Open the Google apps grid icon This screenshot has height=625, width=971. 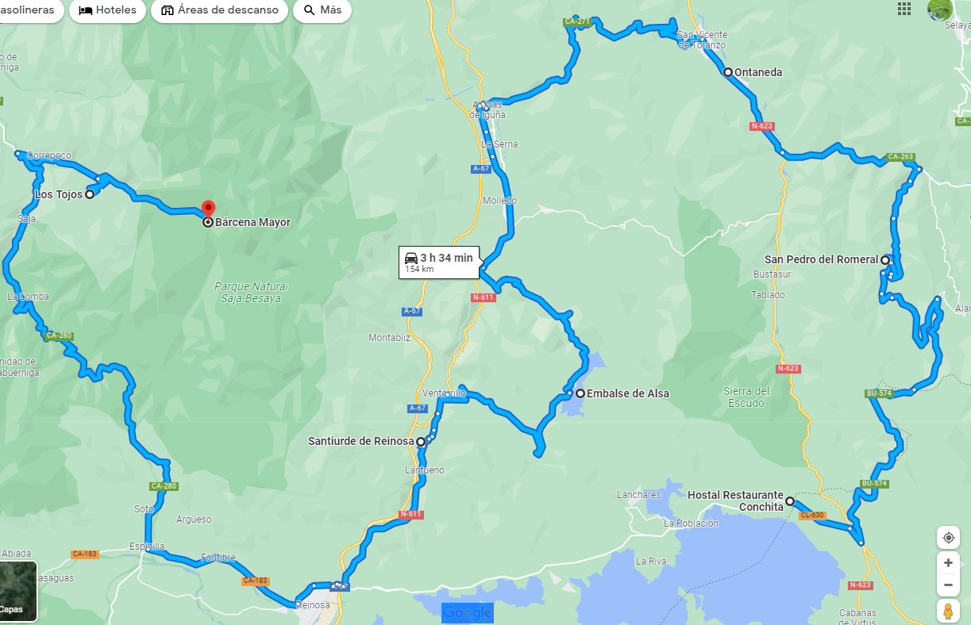[904, 9]
